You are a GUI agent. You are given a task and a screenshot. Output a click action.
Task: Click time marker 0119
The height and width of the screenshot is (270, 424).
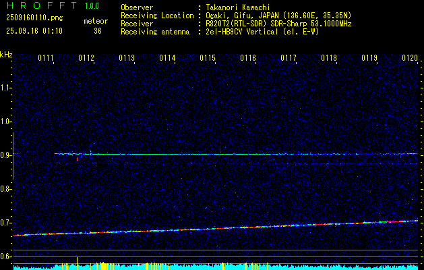pos(369,58)
